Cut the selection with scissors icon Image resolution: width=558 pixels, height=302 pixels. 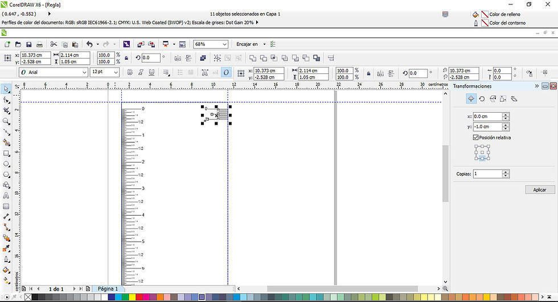coord(54,44)
